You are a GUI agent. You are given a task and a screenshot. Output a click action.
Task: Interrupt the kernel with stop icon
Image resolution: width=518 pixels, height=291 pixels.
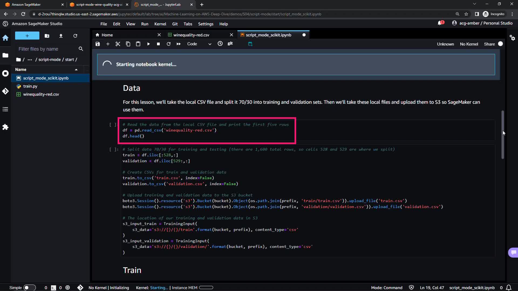pyautogui.click(x=158, y=44)
